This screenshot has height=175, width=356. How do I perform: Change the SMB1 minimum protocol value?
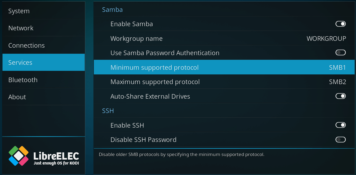coord(337,68)
